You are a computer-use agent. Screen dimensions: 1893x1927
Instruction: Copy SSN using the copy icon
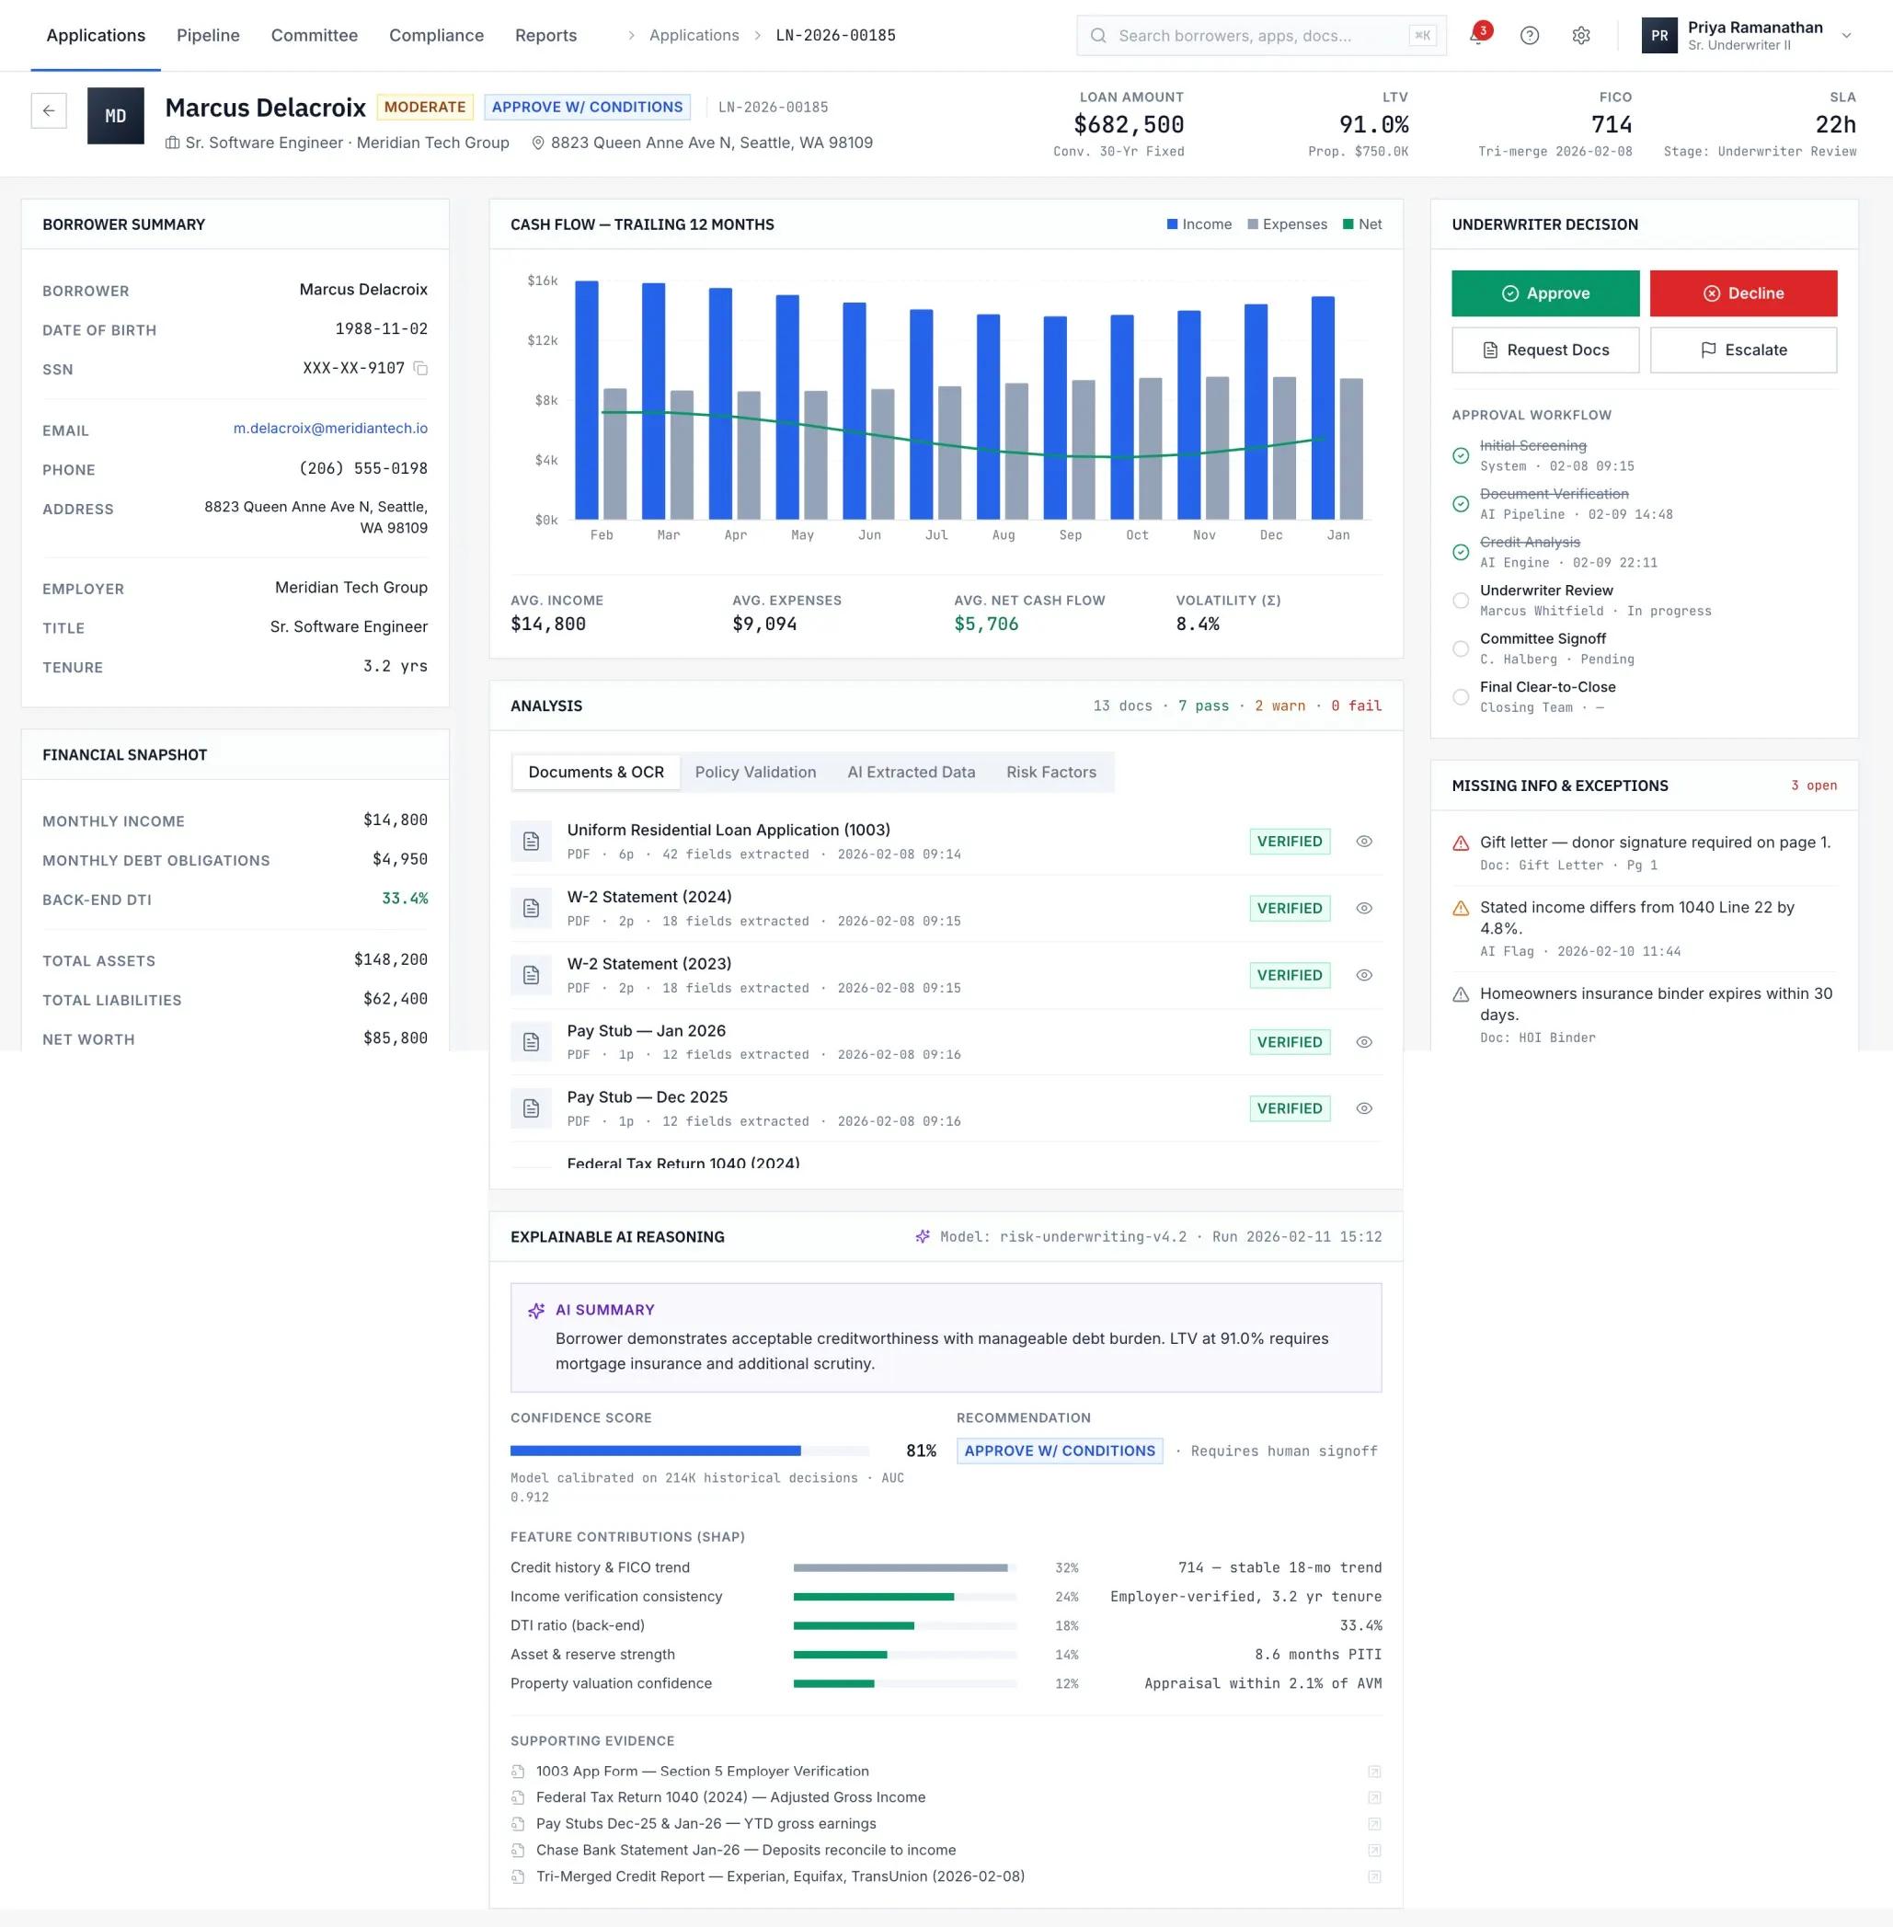(420, 369)
